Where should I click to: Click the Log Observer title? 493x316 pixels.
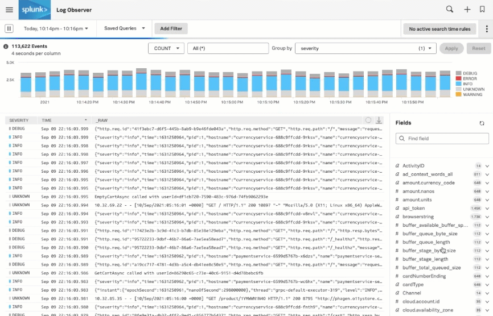coord(74,10)
